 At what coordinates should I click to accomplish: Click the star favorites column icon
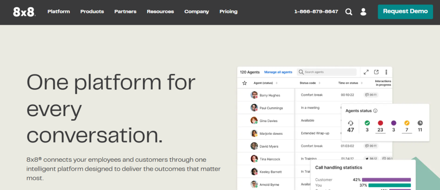coord(244,83)
